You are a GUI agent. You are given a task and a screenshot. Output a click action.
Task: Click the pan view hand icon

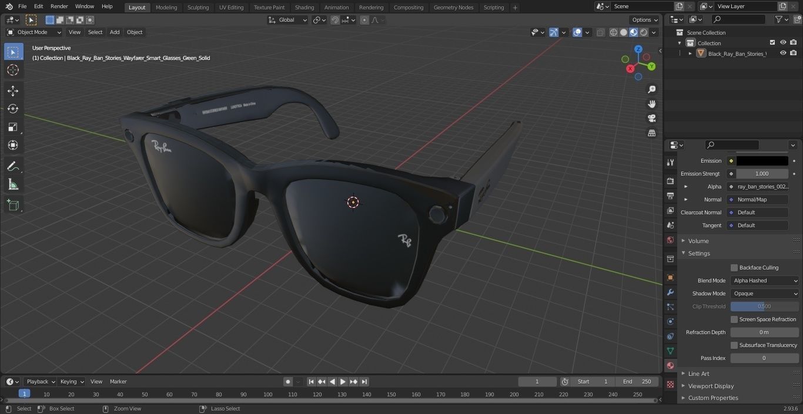click(x=652, y=104)
